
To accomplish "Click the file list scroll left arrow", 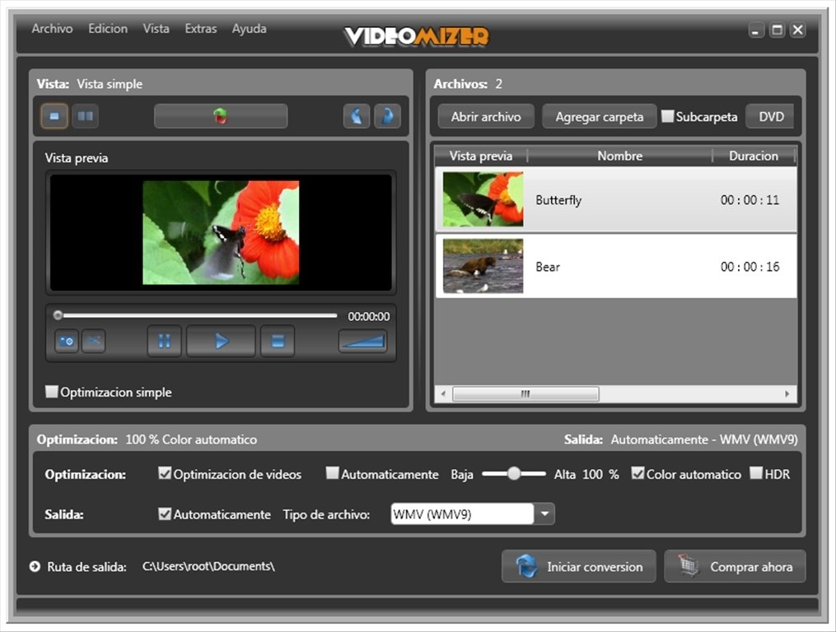I will click(444, 394).
